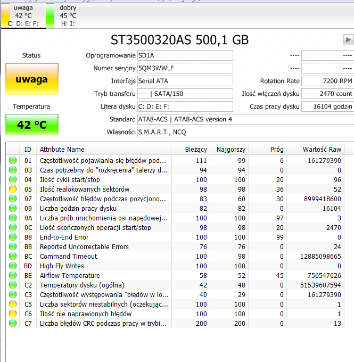Select the uwaga 42 °C disk tab

[x=23, y=15]
